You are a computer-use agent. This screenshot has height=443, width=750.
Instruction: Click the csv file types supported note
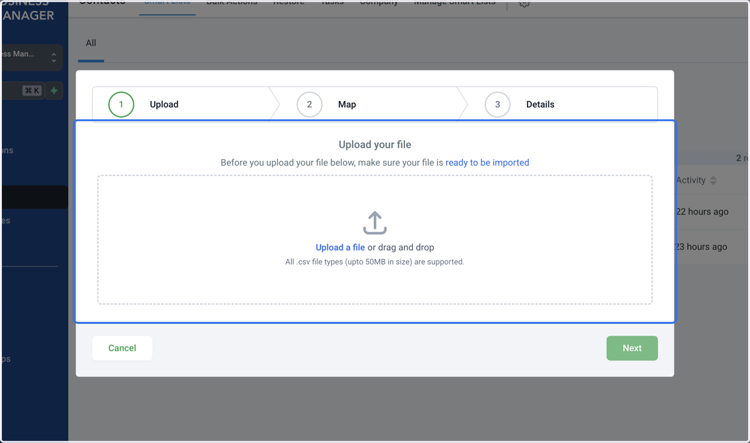point(375,262)
